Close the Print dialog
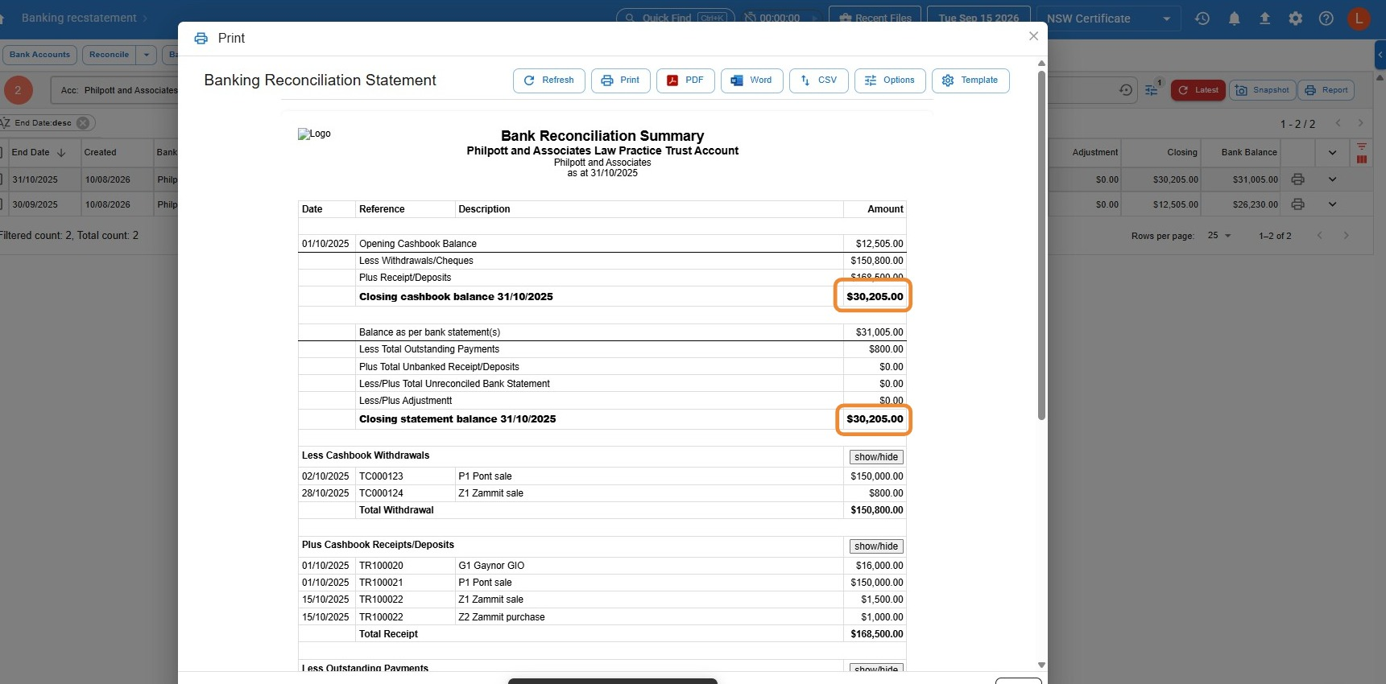Viewport: 1386px width, 684px height. 1033,36
